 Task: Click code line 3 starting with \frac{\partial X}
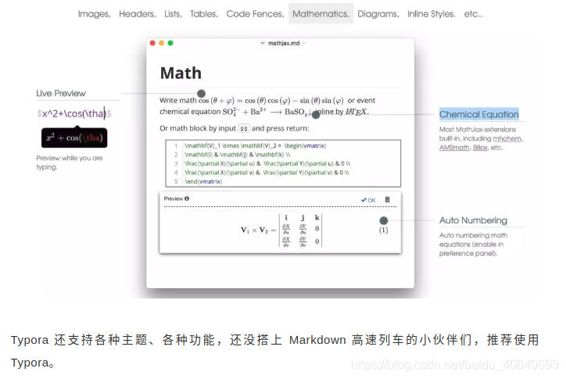(x=267, y=163)
